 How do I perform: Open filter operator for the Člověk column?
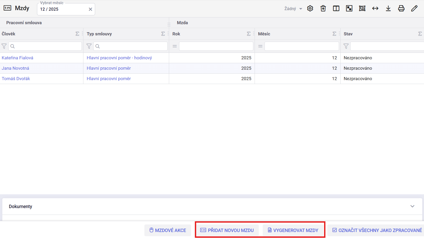tap(4, 46)
